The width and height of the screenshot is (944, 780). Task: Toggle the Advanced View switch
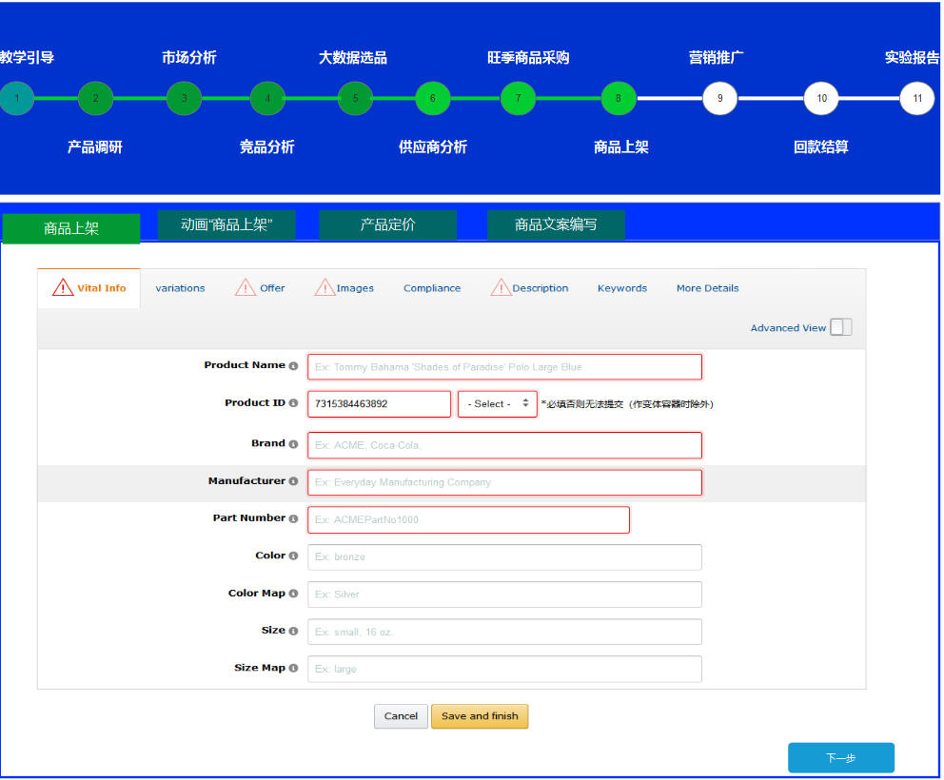point(840,327)
